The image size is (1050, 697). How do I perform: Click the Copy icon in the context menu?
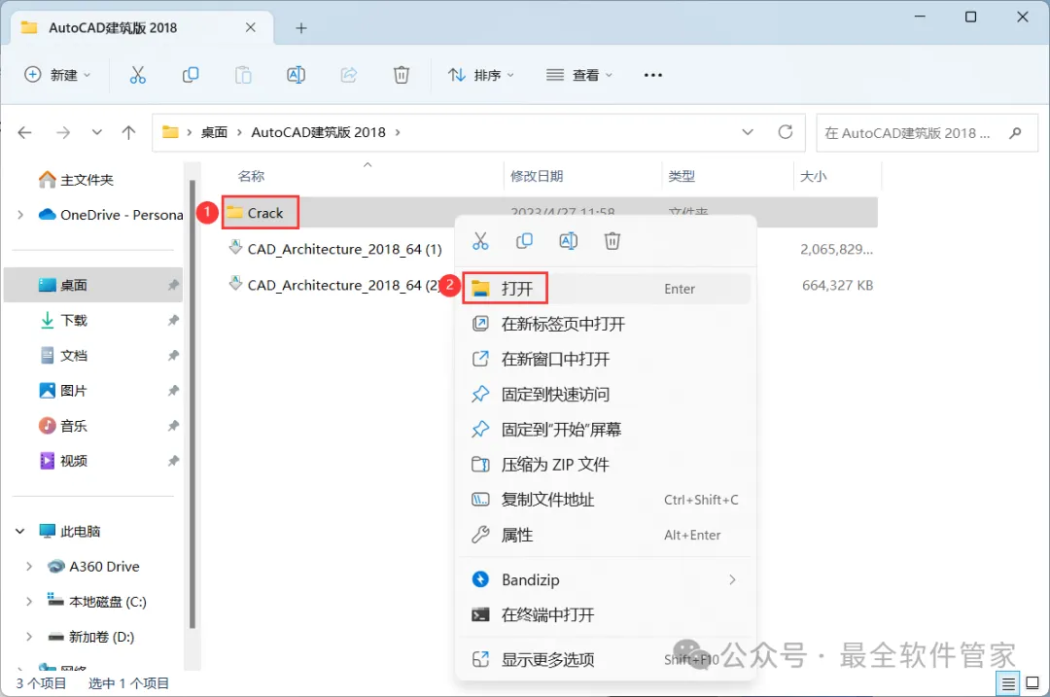(524, 241)
